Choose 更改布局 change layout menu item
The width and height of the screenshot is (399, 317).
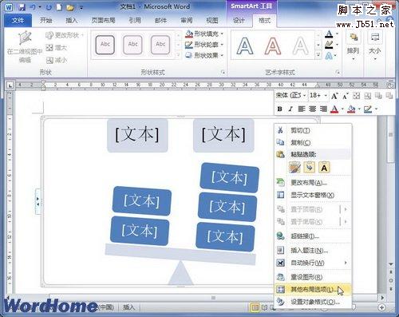click(x=313, y=183)
